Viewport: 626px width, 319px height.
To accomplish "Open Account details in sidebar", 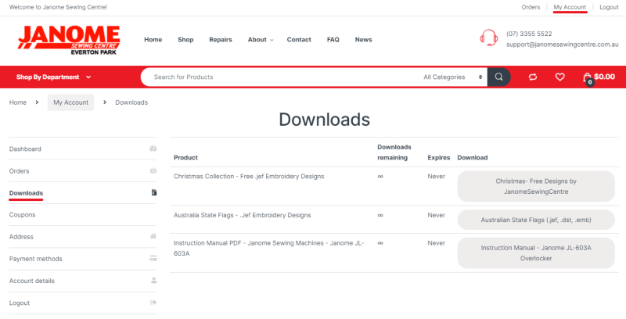I will click(x=31, y=281).
